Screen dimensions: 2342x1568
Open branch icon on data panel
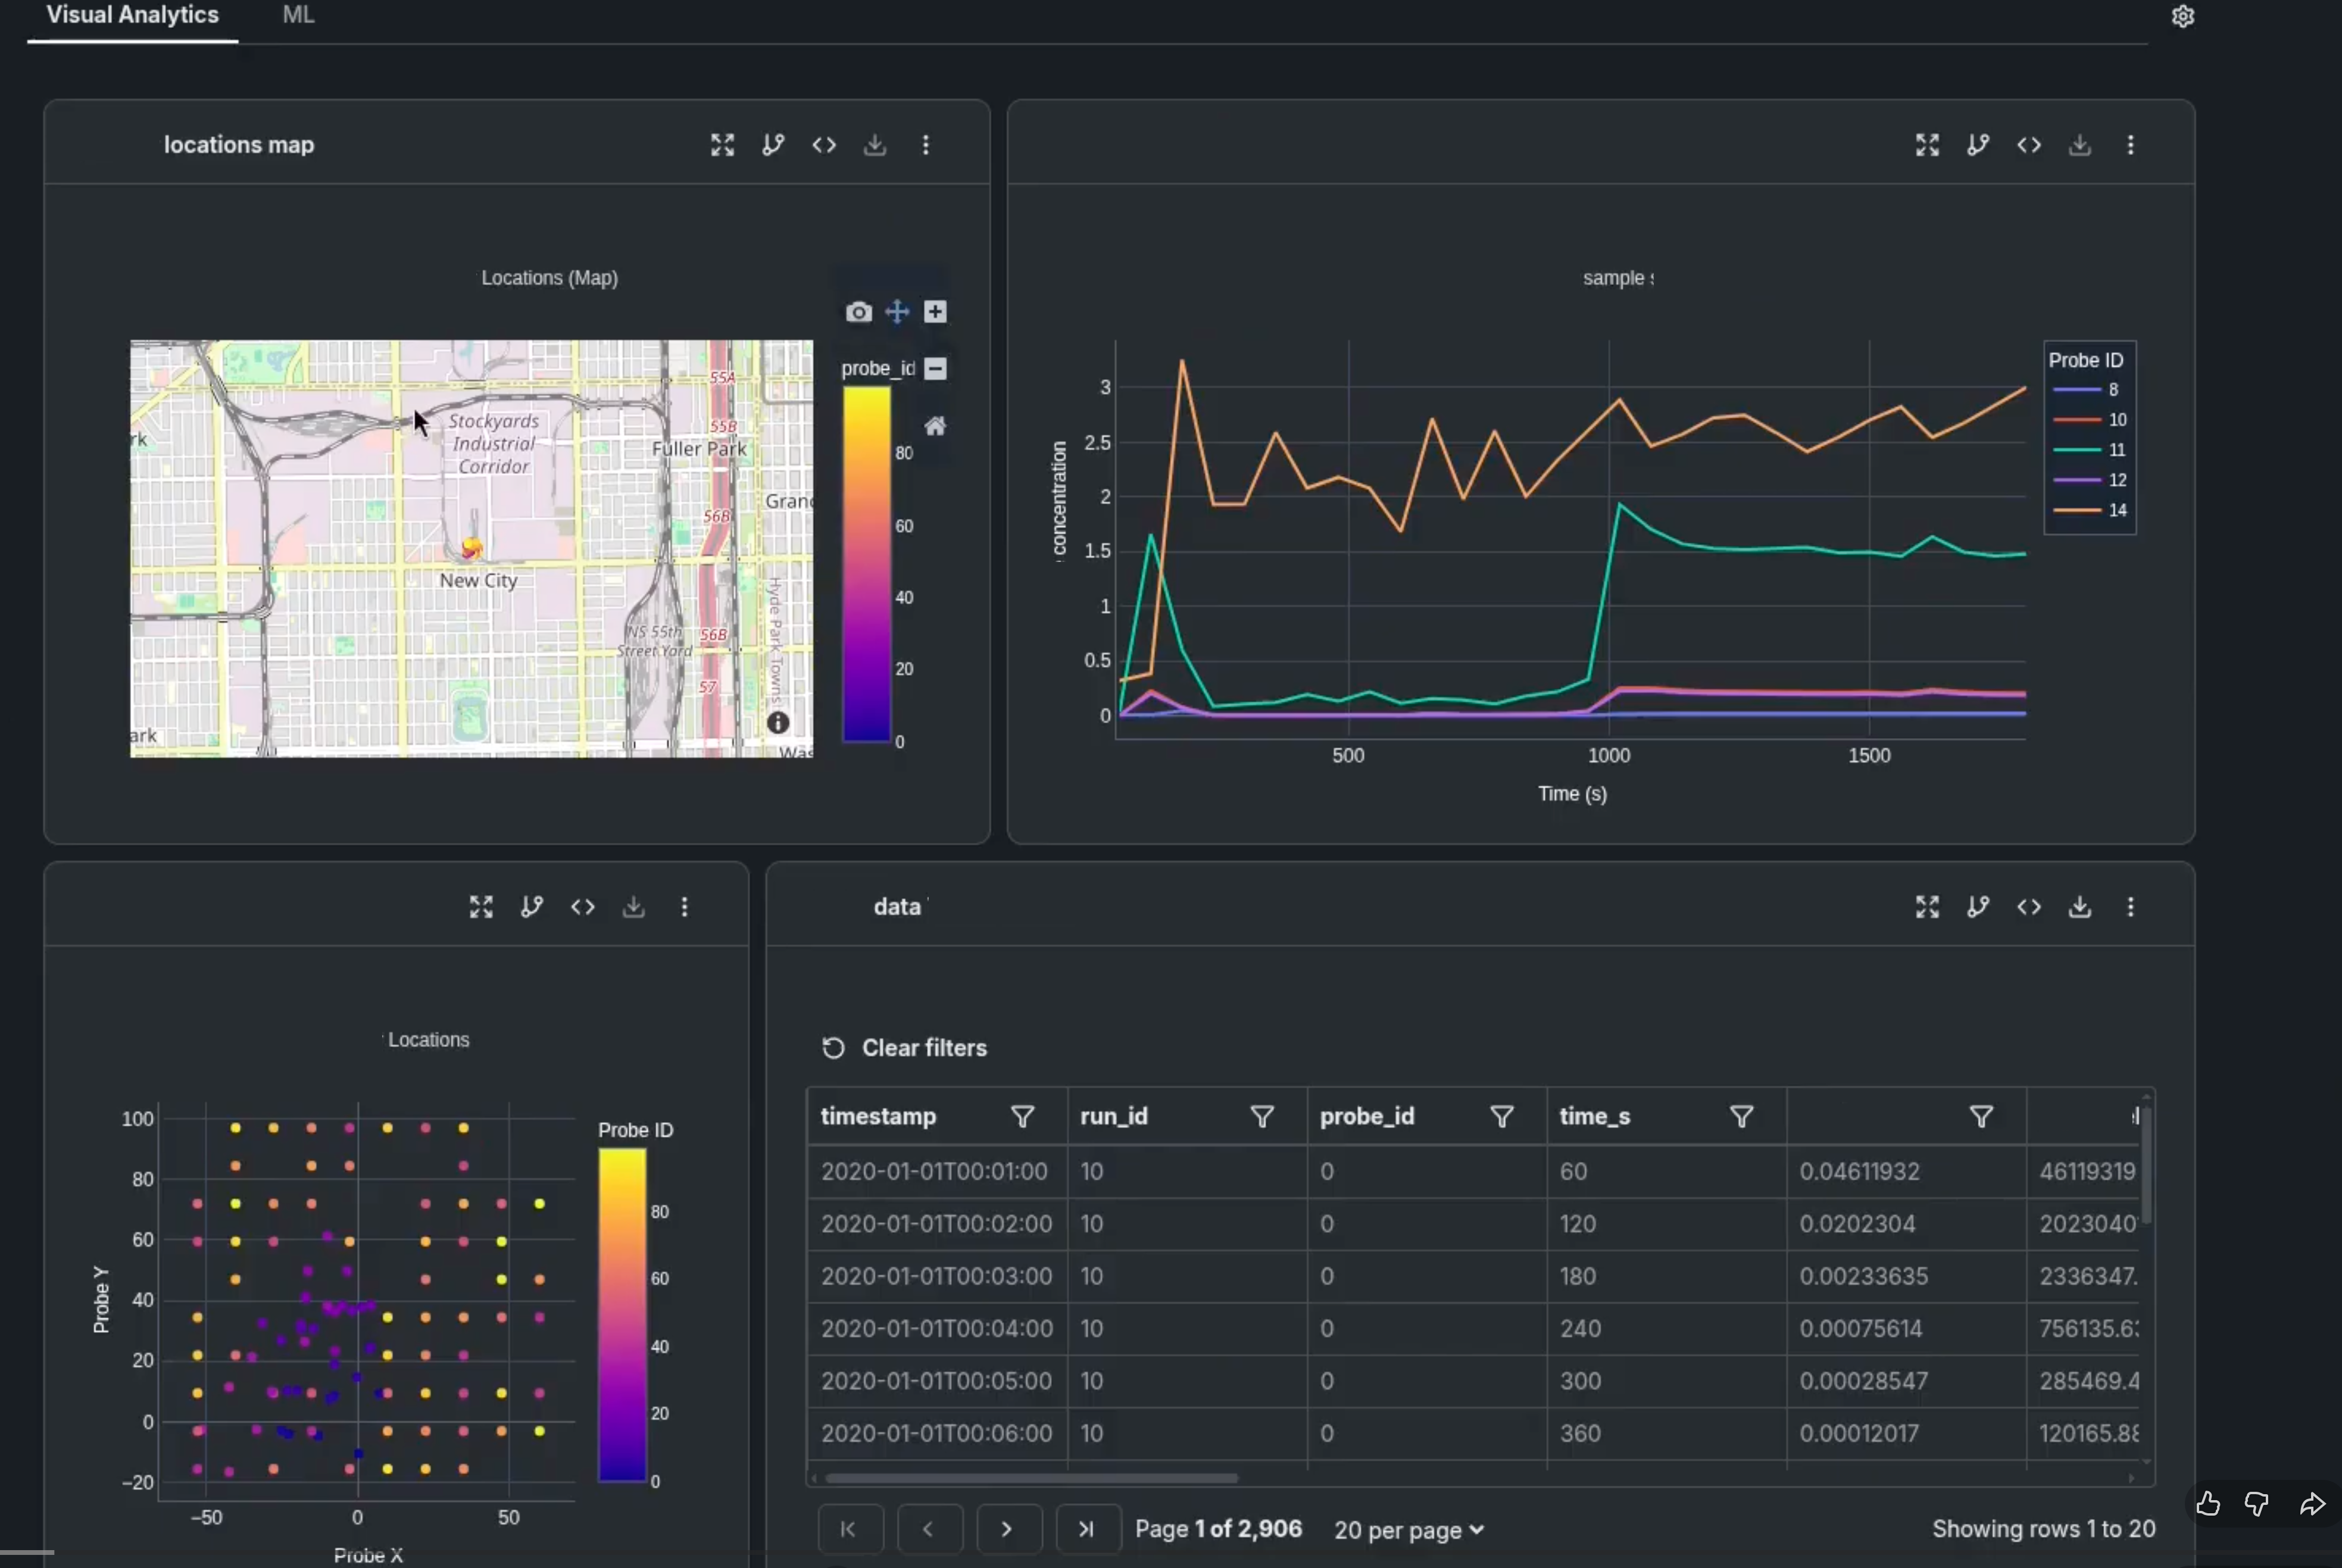[1977, 907]
